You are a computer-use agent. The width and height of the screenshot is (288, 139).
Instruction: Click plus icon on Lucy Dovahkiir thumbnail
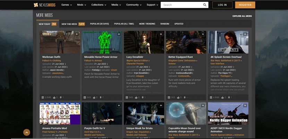(x=161, y=34)
